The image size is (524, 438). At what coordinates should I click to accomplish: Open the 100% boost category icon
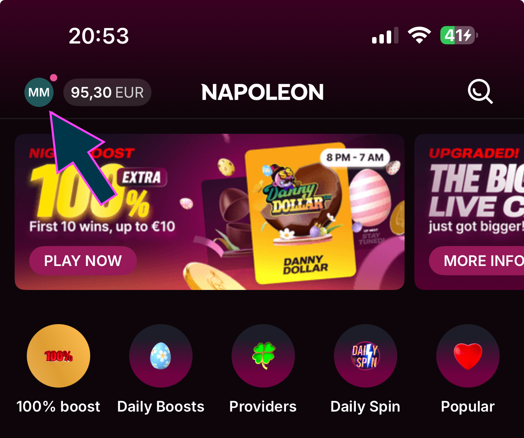pos(58,356)
